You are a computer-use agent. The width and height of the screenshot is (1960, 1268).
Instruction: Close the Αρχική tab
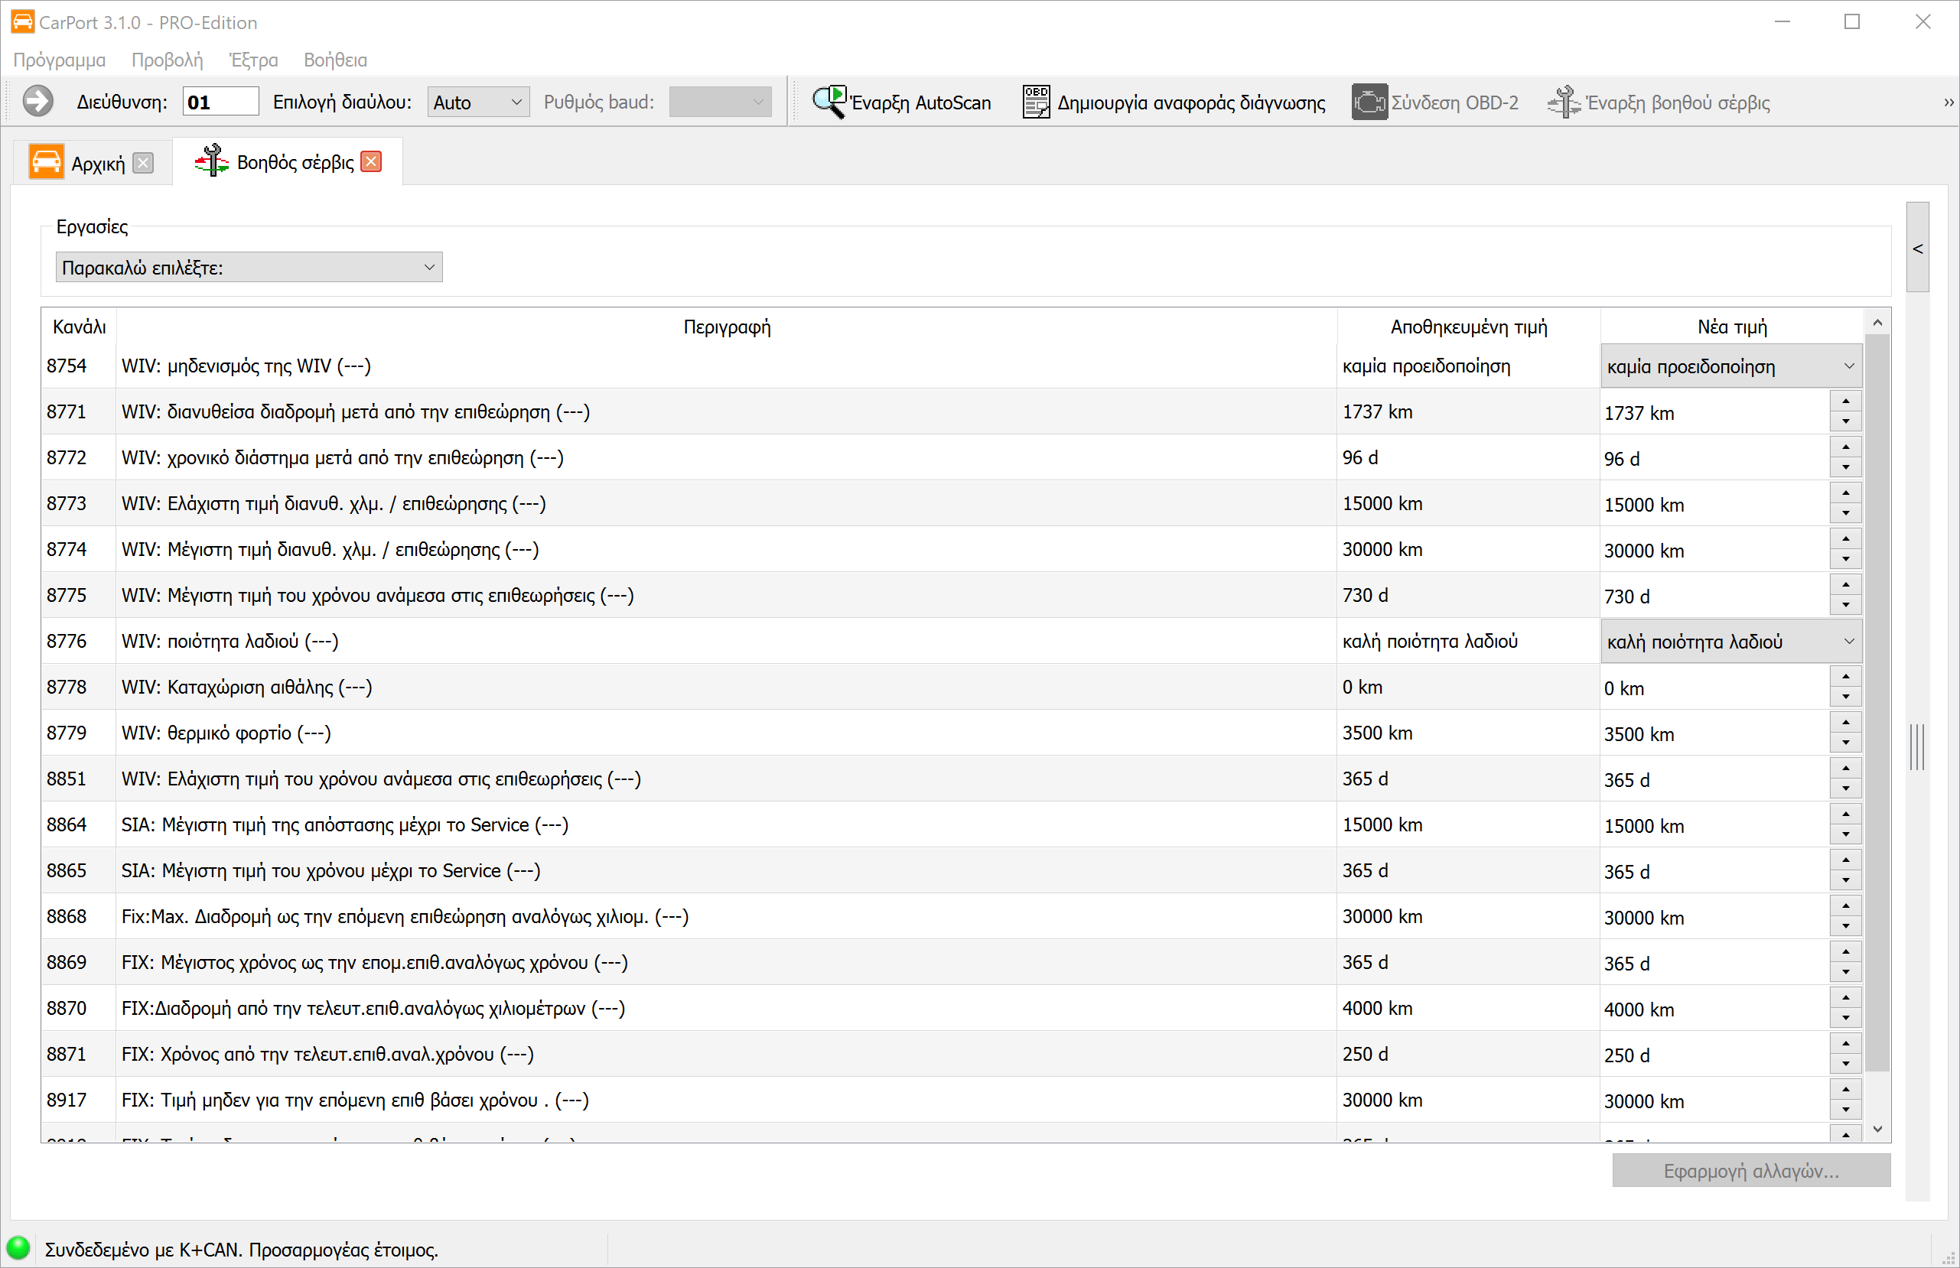[143, 163]
